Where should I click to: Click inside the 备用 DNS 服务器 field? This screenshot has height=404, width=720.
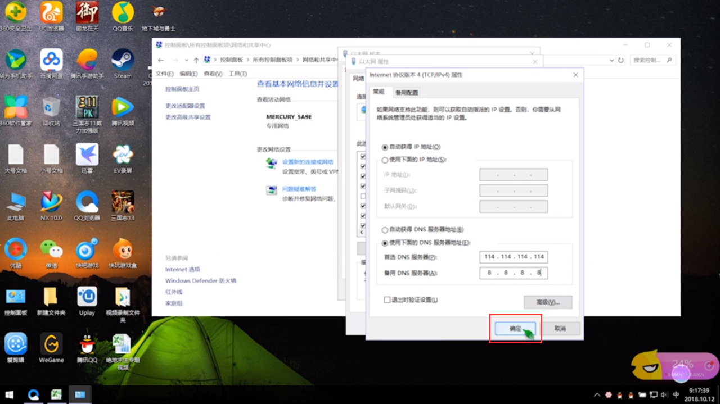pyautogui.click(x=513, y=273)
